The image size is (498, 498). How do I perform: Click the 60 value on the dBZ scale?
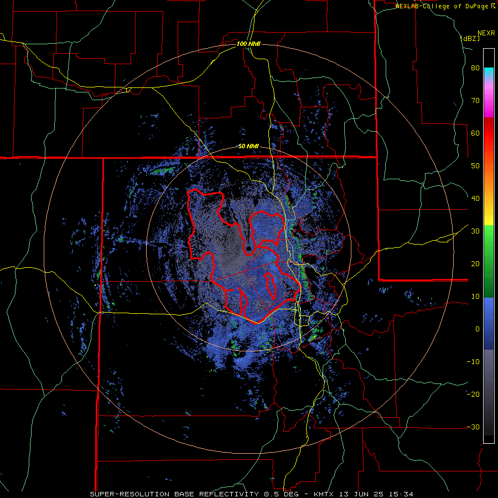pos(475,133)
